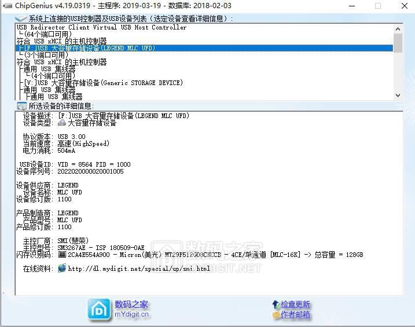
Task: Click the ChipGenius app icon in title bar
Action: click(x=8, y=6)
